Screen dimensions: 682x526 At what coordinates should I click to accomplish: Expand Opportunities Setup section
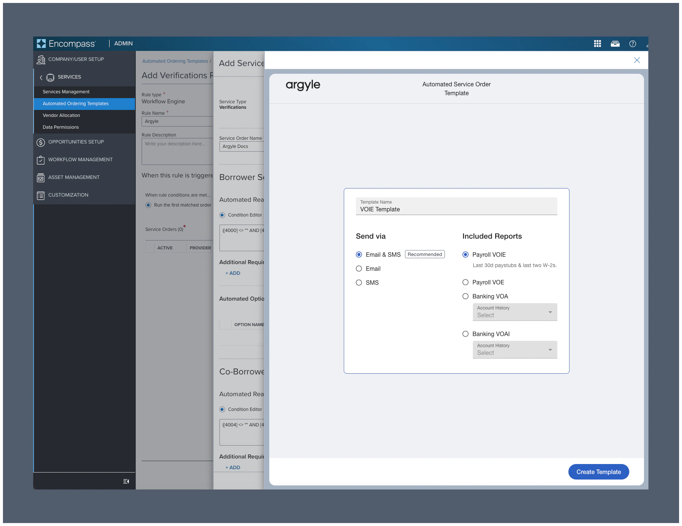click(84, 142)
